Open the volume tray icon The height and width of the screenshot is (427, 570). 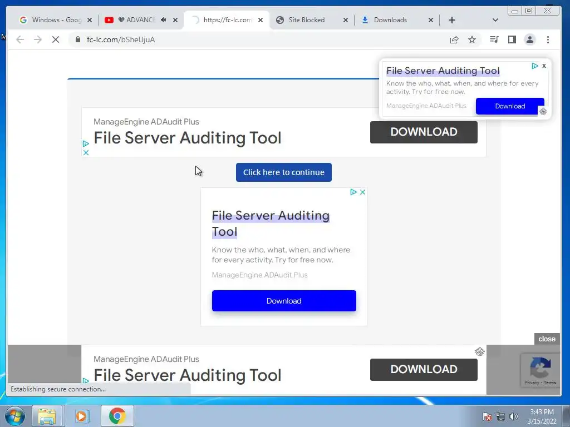pyautogui.click(x=514, y=416)
